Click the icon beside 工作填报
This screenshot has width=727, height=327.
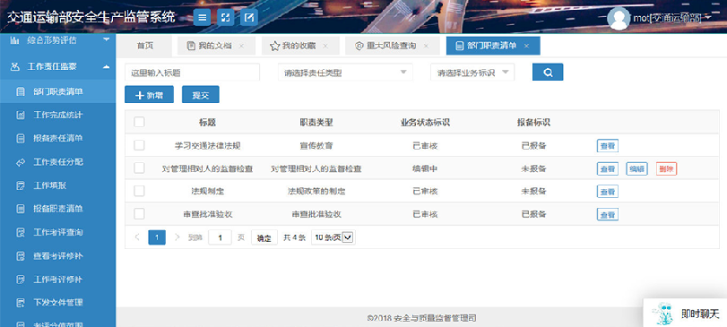click(21, 185)
